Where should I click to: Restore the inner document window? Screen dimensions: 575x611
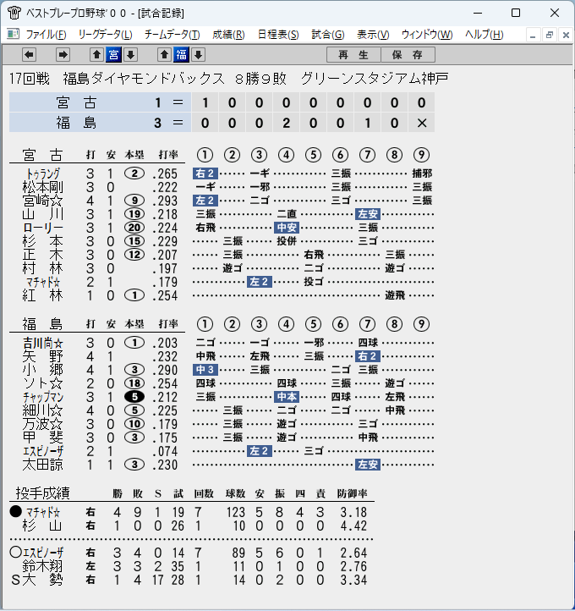coord(550,35)
